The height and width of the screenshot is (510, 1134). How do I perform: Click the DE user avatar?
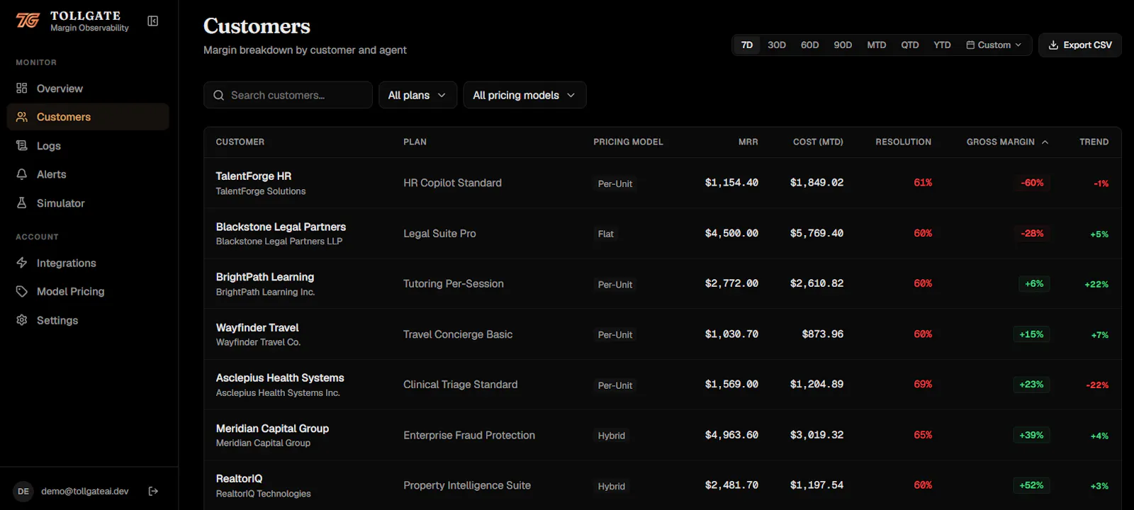[x=23, y=491]
